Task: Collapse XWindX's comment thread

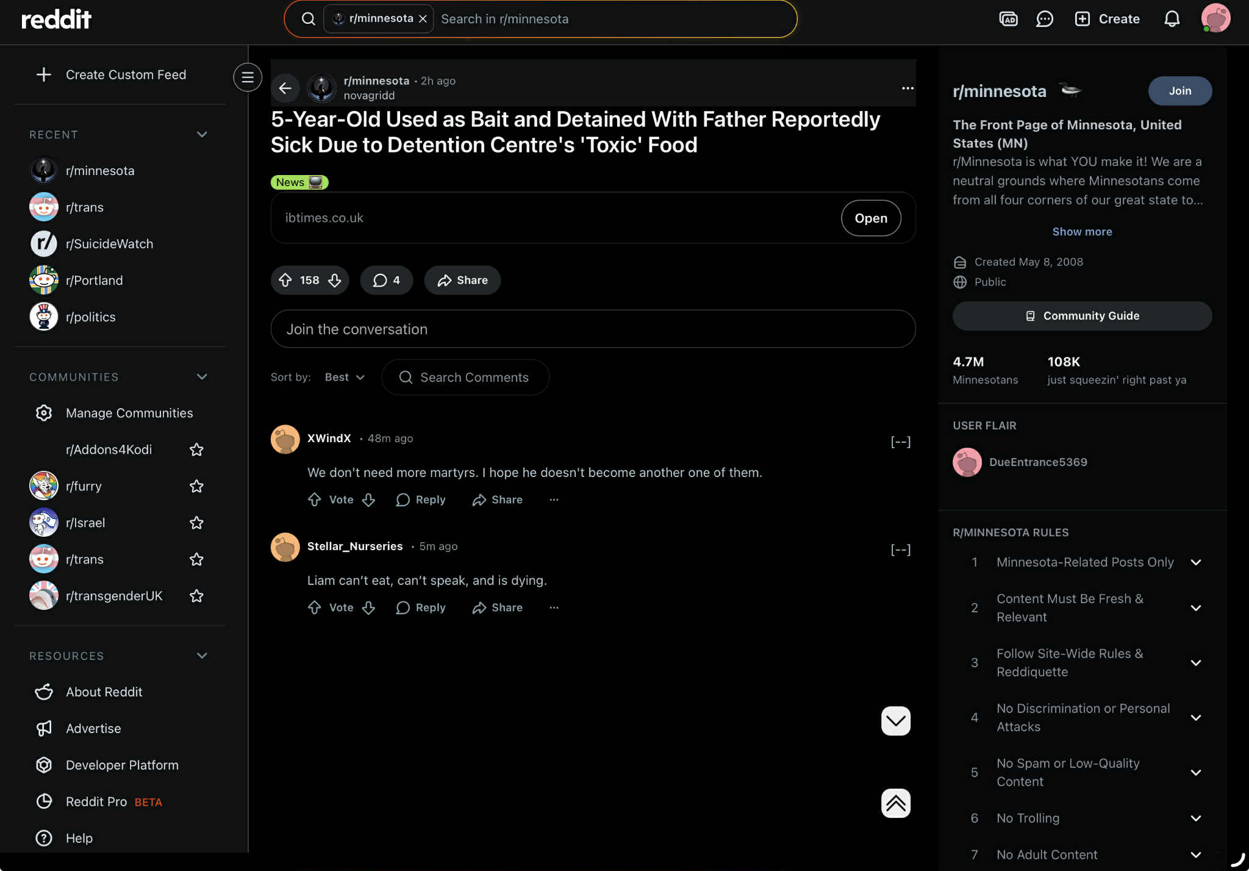Action: [x=900, y=441]
